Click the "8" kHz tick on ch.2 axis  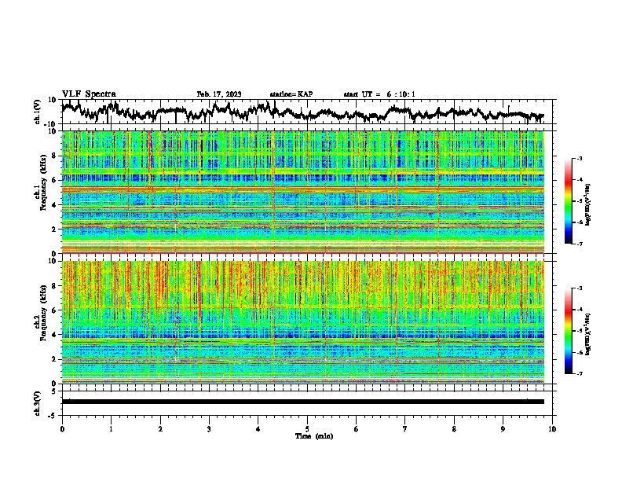(x=55, y=286)
